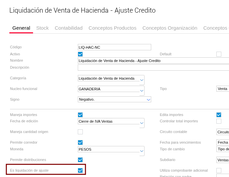Screen dimensions: 229x177
Task: Toggle Edita importes checkbox
Action: [219, 115]
